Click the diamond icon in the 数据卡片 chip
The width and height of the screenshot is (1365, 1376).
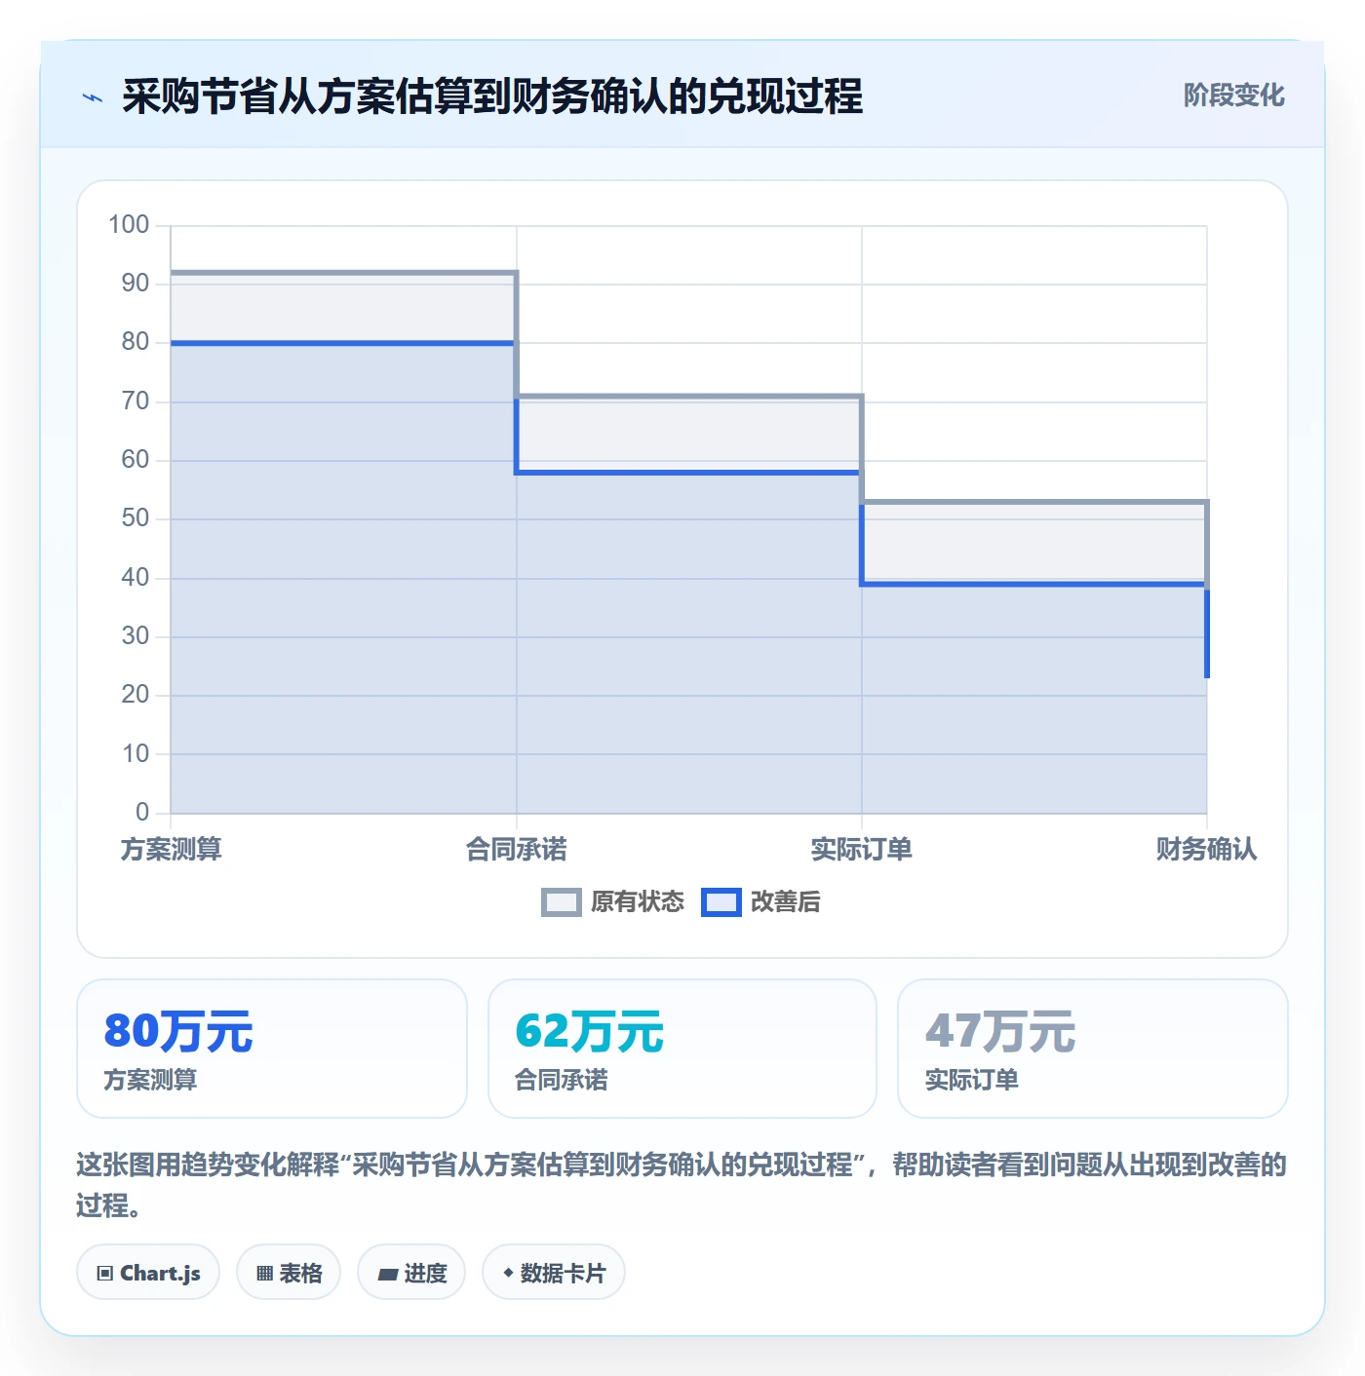(x=508, y=1273)
